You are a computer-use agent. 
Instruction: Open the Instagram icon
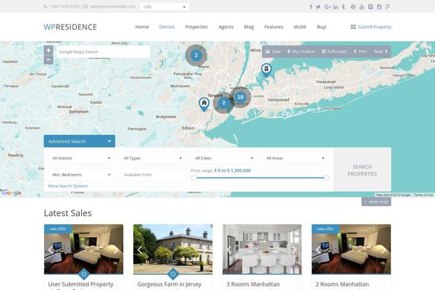click(379, 7)
